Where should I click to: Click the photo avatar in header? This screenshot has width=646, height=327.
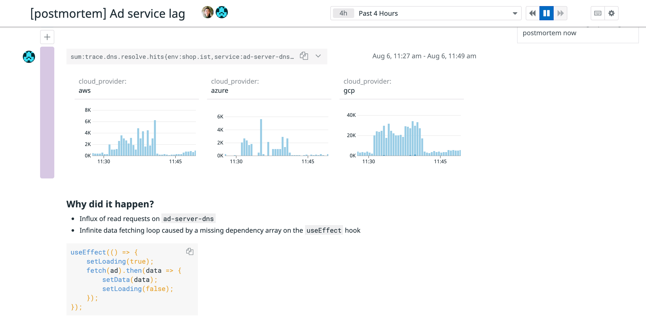[x=207, y=12]
